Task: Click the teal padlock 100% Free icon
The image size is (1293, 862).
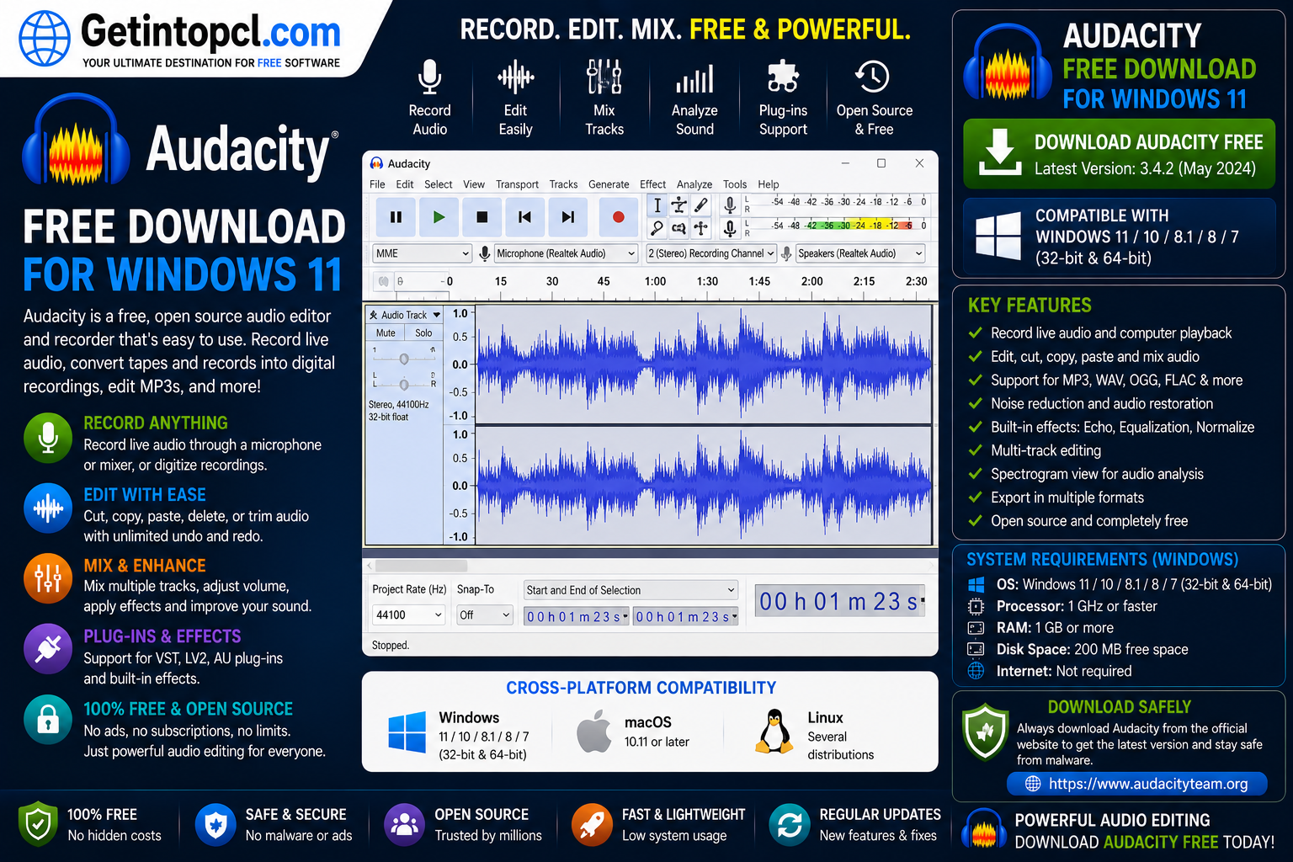Action: [x=48, y=720]
